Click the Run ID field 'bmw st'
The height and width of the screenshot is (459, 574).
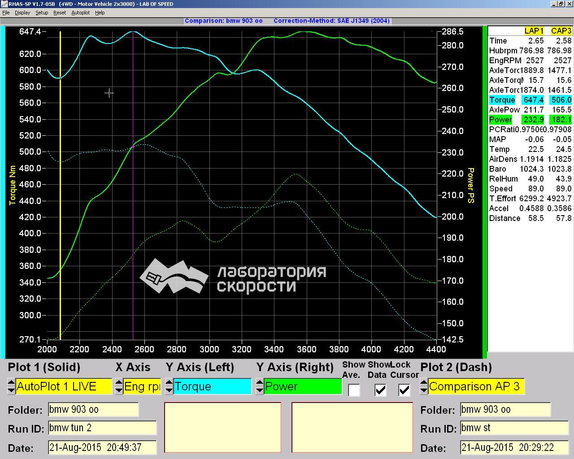[514, 428]
